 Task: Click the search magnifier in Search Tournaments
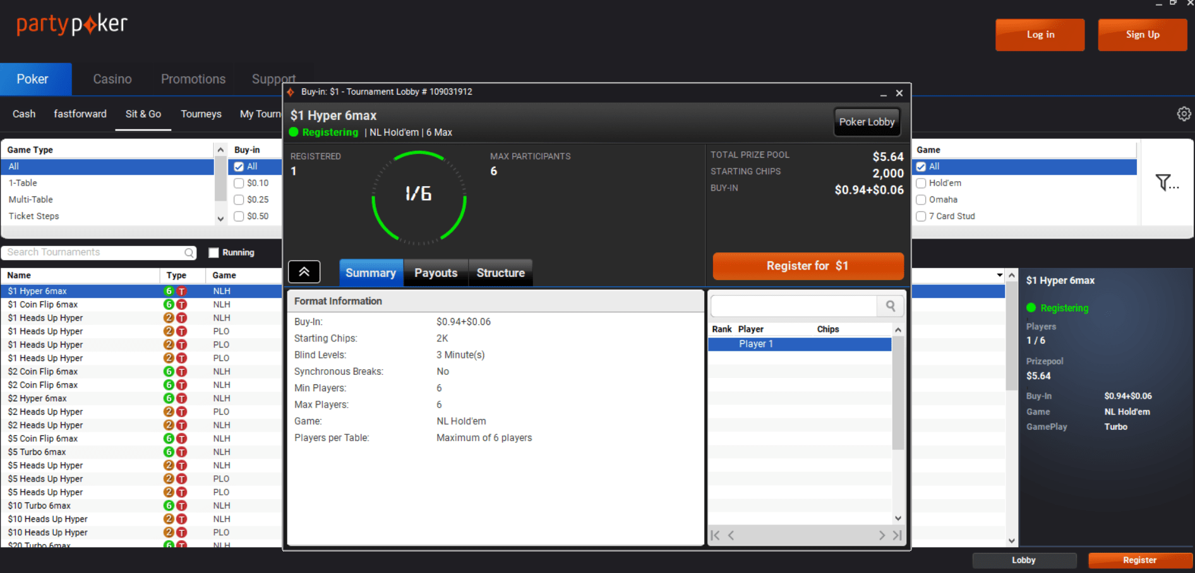pos(189,252)
